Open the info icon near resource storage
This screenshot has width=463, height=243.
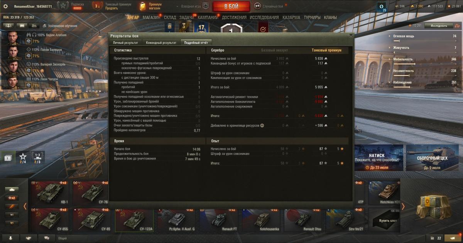click(x=262, y=126)
